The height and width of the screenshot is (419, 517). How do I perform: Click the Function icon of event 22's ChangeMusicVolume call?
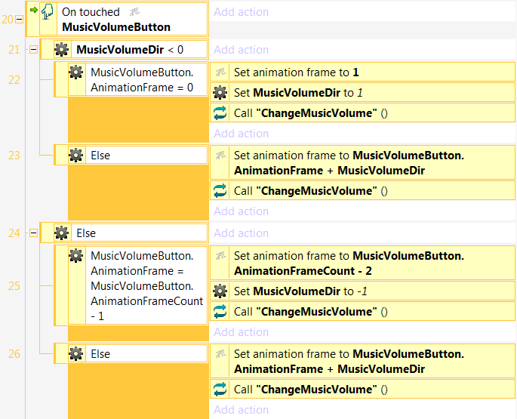(220, 113)
